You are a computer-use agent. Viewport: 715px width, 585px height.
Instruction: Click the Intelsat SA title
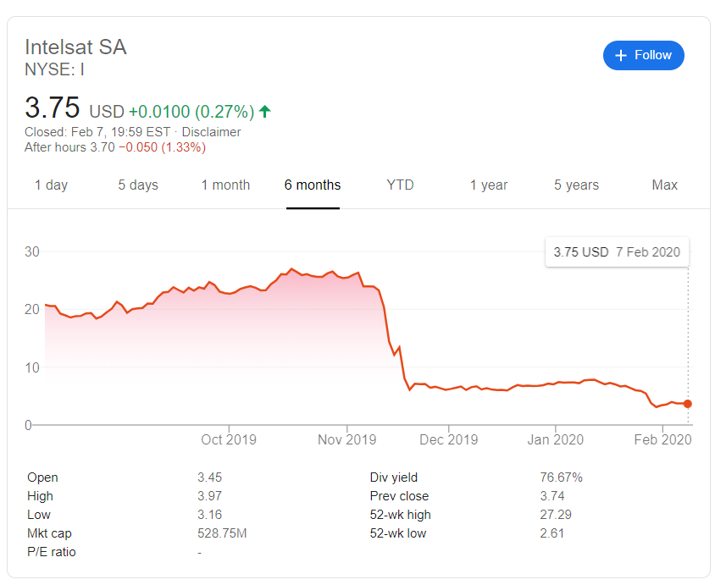(75, 47)
